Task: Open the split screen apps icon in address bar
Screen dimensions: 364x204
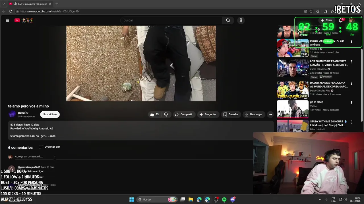Action: tap(305, 11)
